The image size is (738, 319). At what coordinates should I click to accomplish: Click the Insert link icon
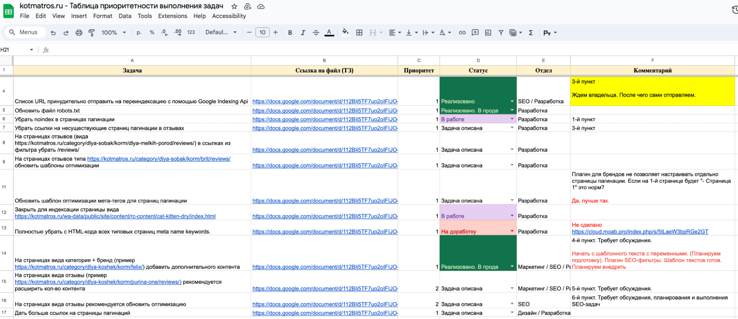pyautogui.click(x=462, y=32)
